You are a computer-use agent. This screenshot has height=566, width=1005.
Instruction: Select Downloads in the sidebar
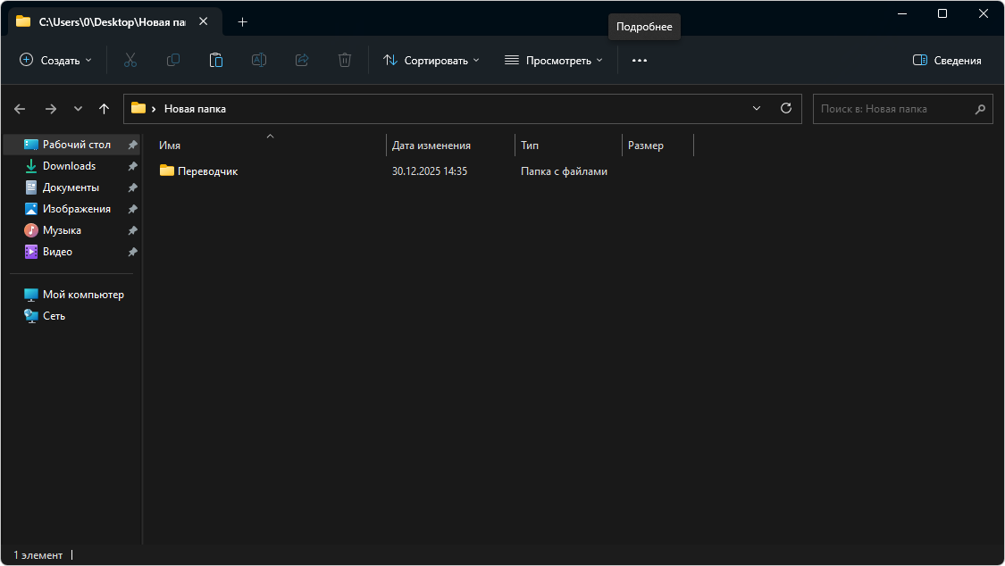pos(69,165)
